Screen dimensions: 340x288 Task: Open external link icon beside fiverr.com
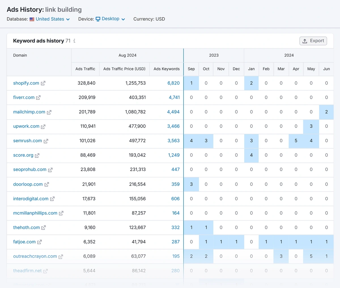[x=38, y=98]
